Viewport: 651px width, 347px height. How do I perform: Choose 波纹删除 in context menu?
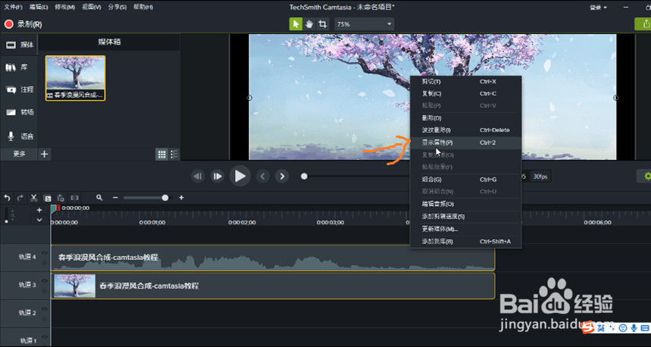(465, 130)
